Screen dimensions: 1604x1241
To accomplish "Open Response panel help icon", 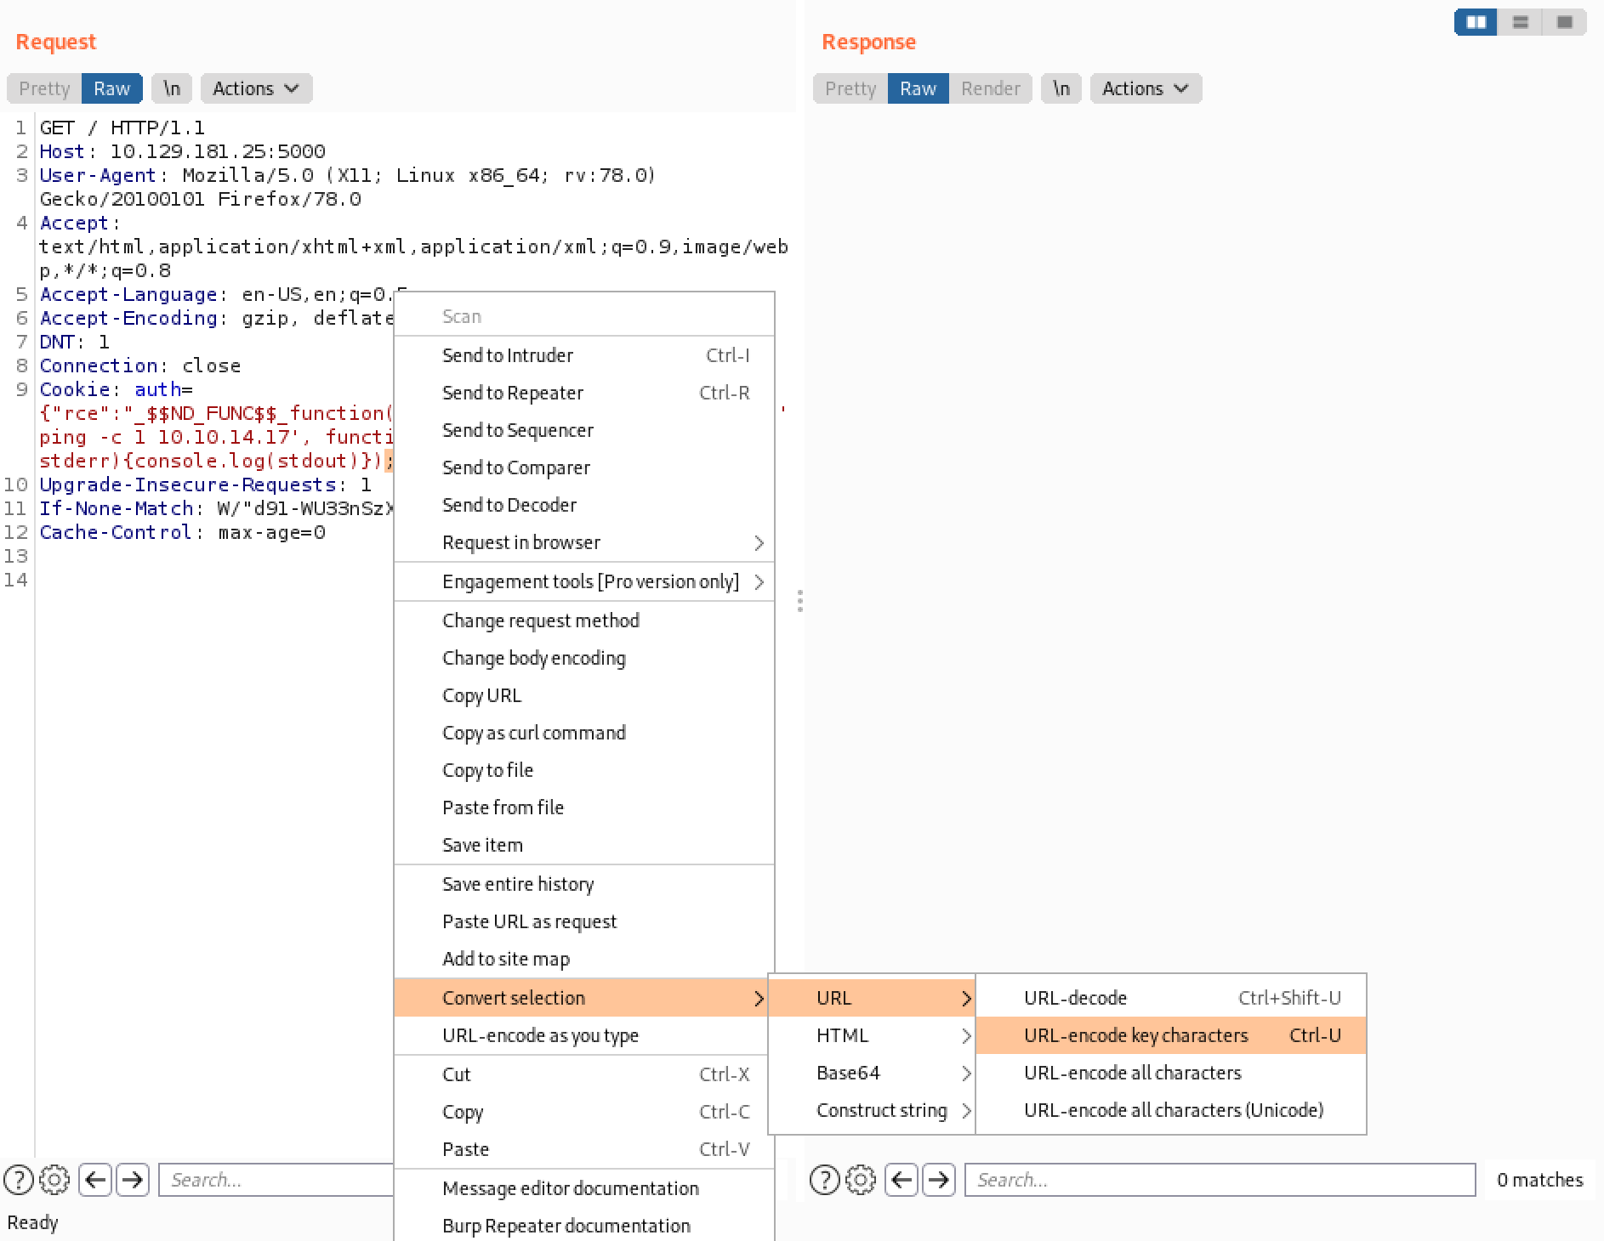I will tap(825, 1180).
